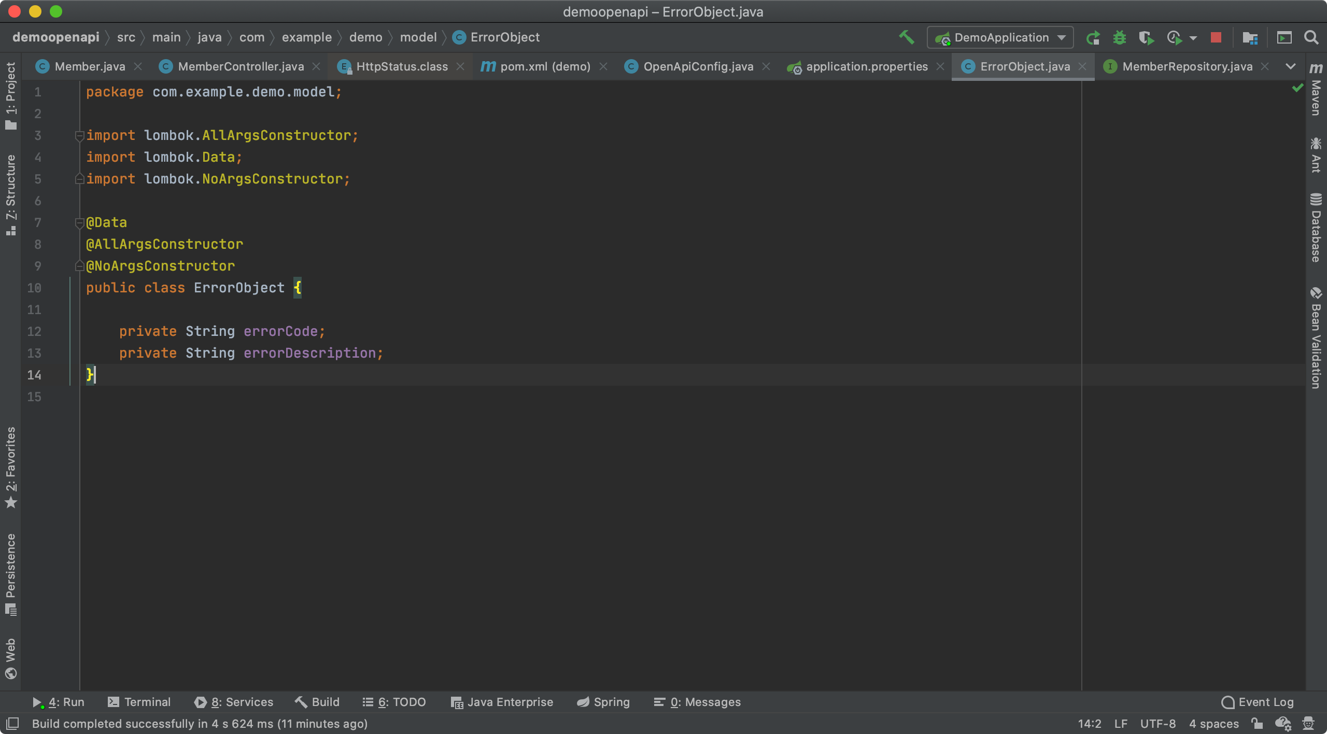Screen dimensions: 1327x734
Task: Rerun DemoApplication with the green arrow
Action: click(1093, 37)
